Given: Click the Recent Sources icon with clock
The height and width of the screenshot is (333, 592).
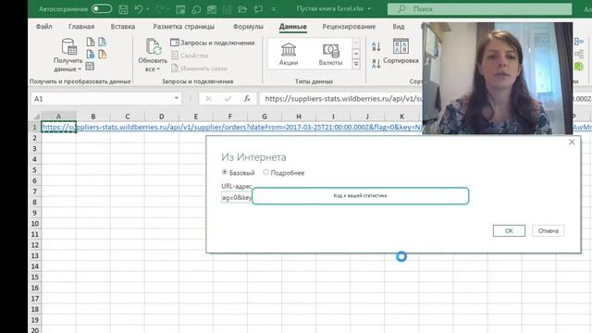Looking at the screenshot, I should tap(103, 42).
